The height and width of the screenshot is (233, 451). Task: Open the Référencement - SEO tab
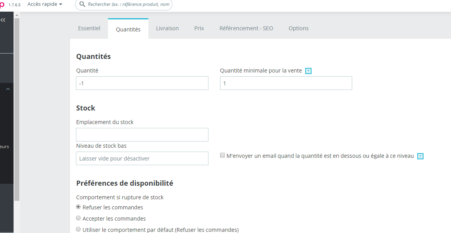point(246,28)
